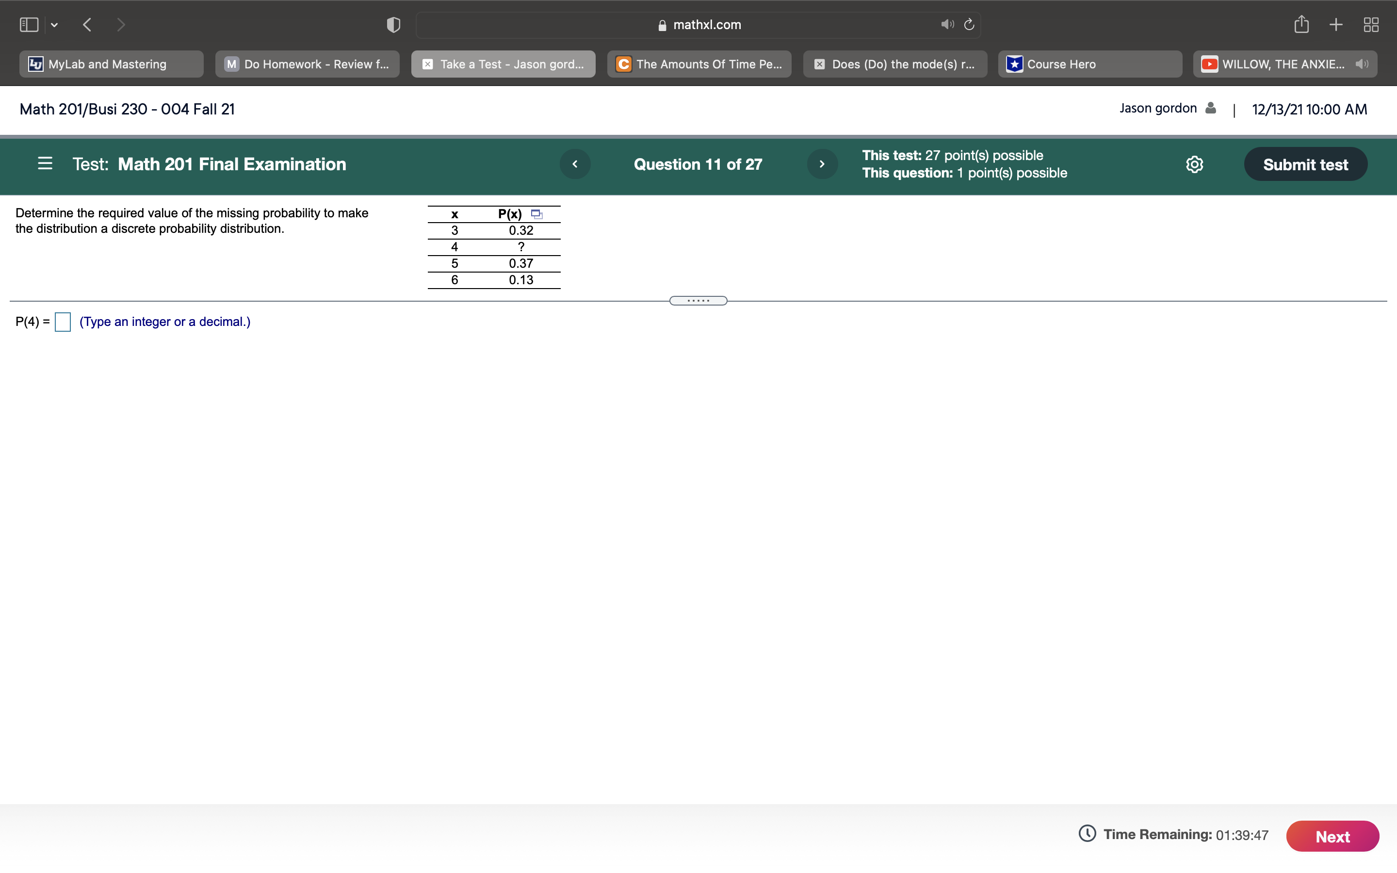Click the Submit test button

point(1305,164)
